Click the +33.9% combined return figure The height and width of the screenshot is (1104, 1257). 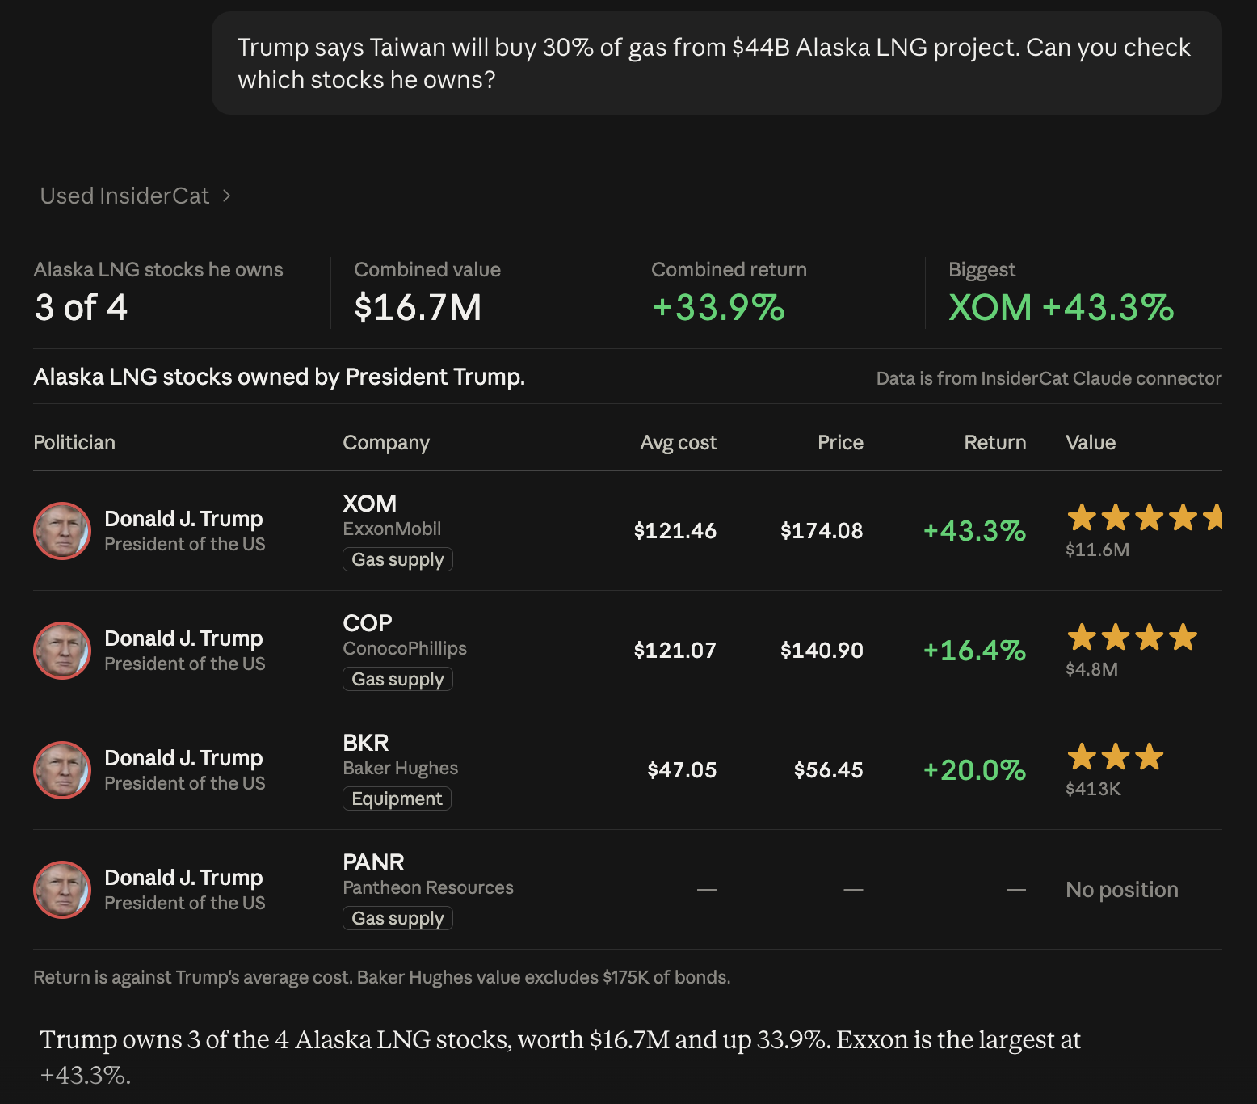(x=718, y=307)
